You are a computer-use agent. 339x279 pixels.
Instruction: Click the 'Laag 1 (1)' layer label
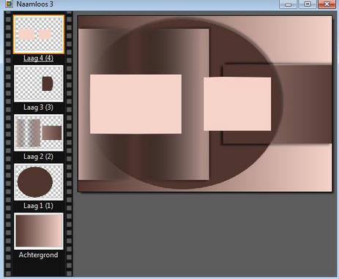pyautogui.click(x=38, y=206)
